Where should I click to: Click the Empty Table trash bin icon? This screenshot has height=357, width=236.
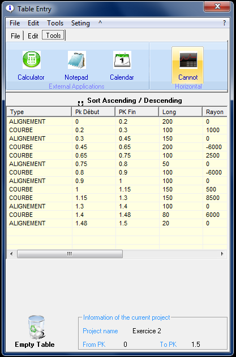(x=36, y=327)
